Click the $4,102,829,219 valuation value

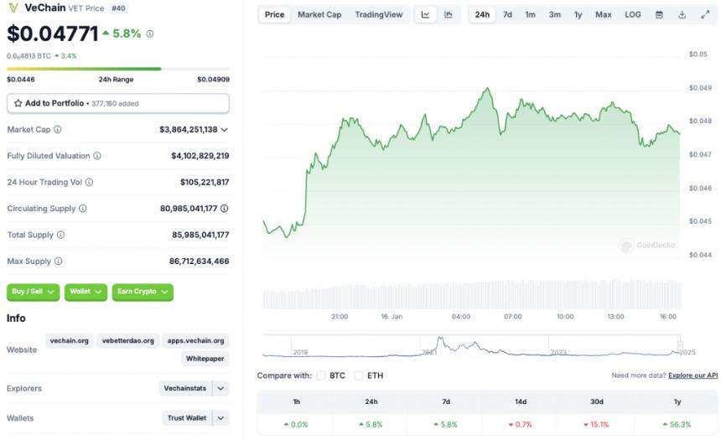pyautogui.click(x=200, y=156)
